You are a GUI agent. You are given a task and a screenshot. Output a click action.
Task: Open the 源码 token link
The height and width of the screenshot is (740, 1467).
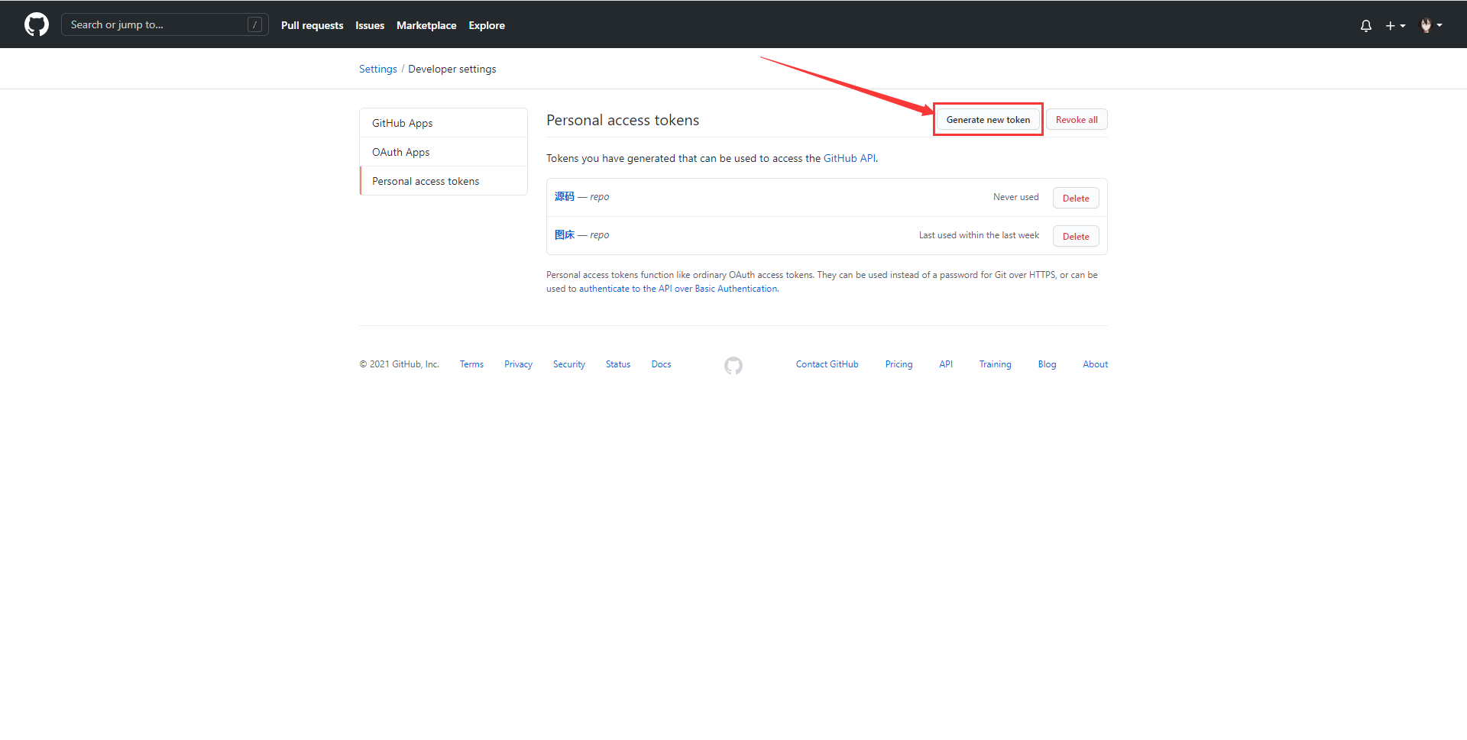coord(565,196)
